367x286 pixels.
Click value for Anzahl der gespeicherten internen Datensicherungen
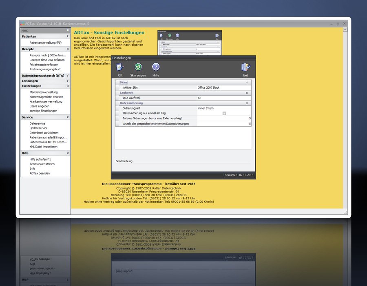pos(224,124)
